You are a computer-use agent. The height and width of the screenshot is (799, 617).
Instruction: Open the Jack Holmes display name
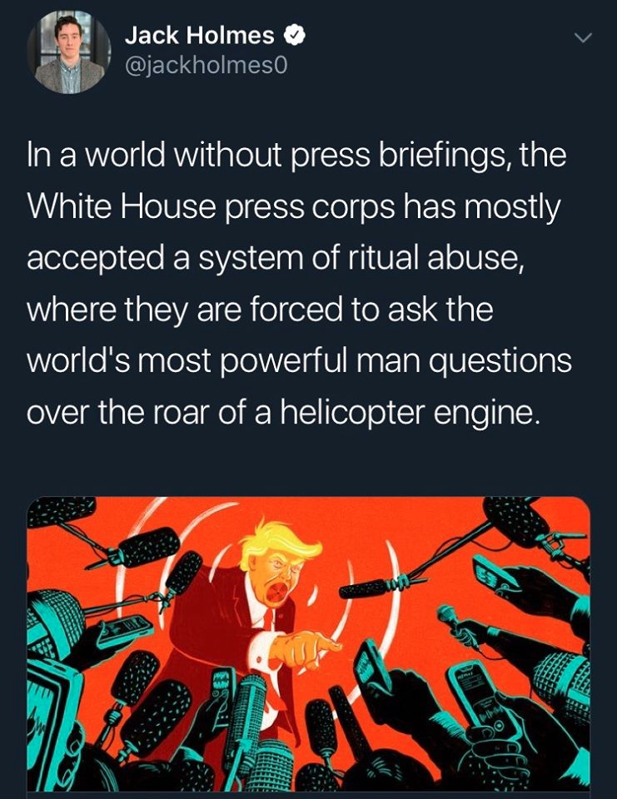[x=199, y=35]
